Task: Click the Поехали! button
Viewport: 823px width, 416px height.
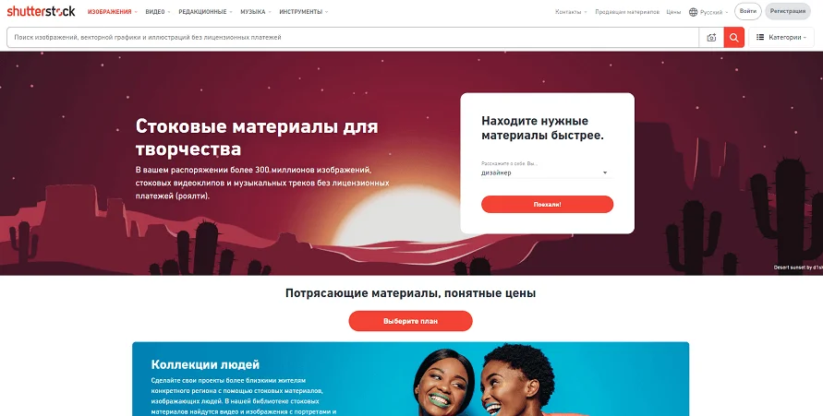Action: pyautogui.click(x=547, y=205)
